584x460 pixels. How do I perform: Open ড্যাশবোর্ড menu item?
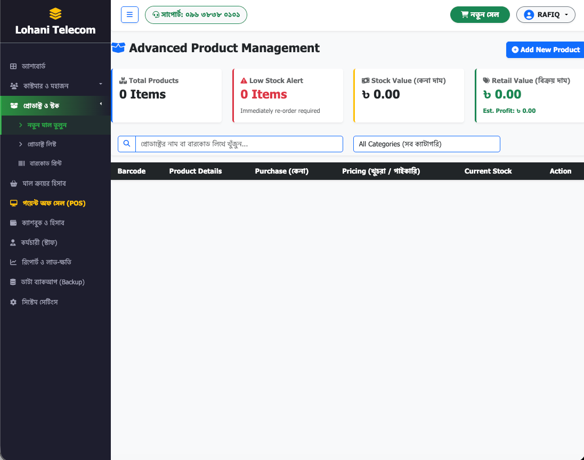coord(55,66)
